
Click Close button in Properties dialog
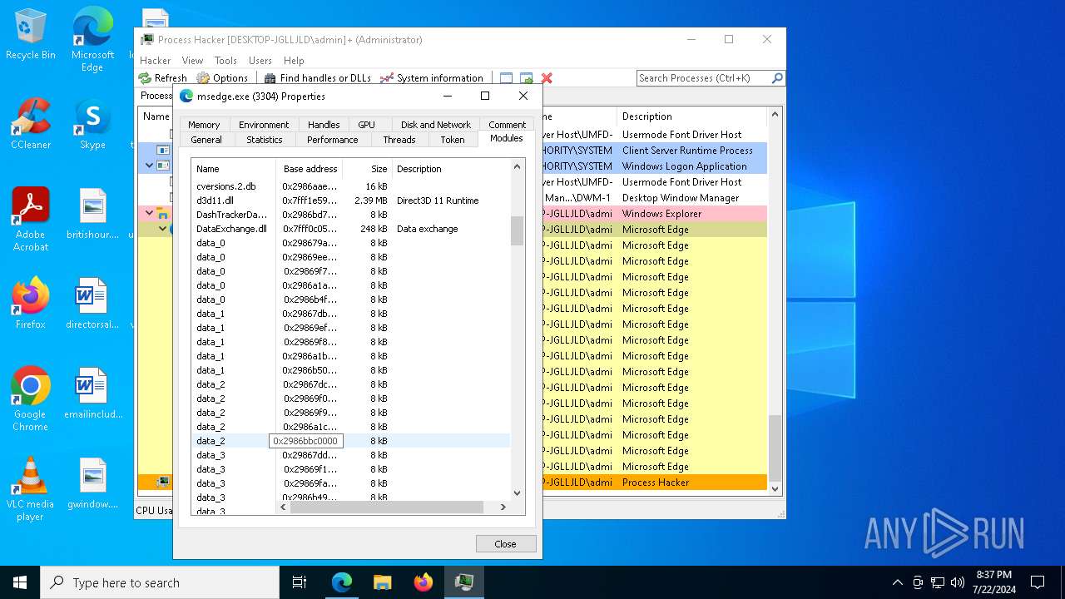coord(506,543)
